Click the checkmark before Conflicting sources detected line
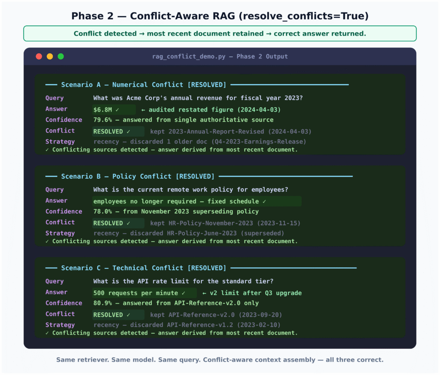The width and height of the screenshot is (440, 375). coord(46,149)
